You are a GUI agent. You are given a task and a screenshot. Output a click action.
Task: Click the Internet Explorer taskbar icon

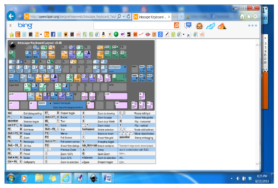pos(66,178)
